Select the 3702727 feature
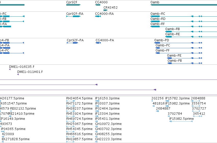 (196, 111)
